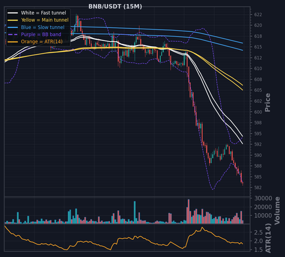Select the Purple = BB band legend entry
This screenshot has height=257, width=285.
(34, 35)
